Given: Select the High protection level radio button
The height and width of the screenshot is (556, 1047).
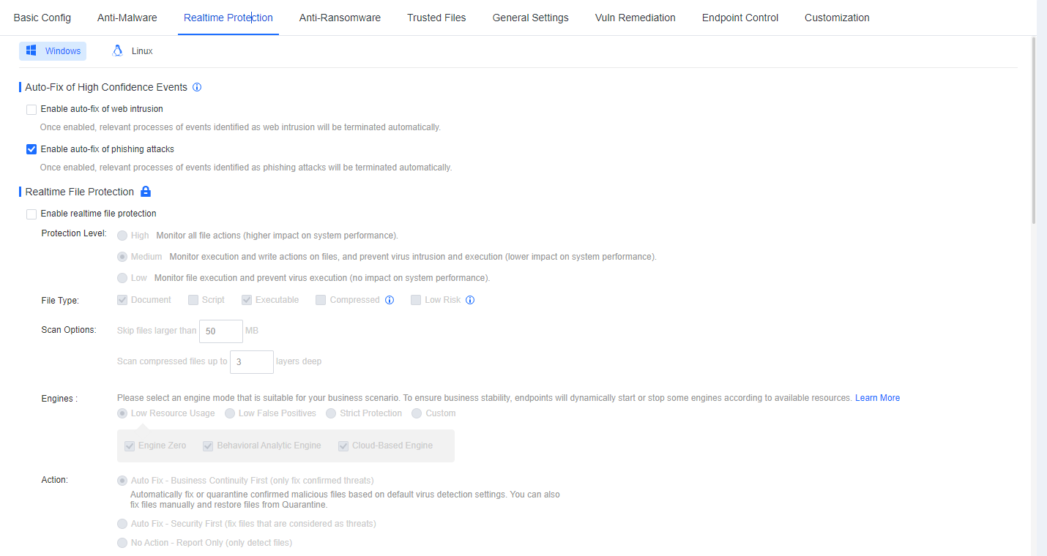Looking at the screenshot, I should click(x=122, y=236).
